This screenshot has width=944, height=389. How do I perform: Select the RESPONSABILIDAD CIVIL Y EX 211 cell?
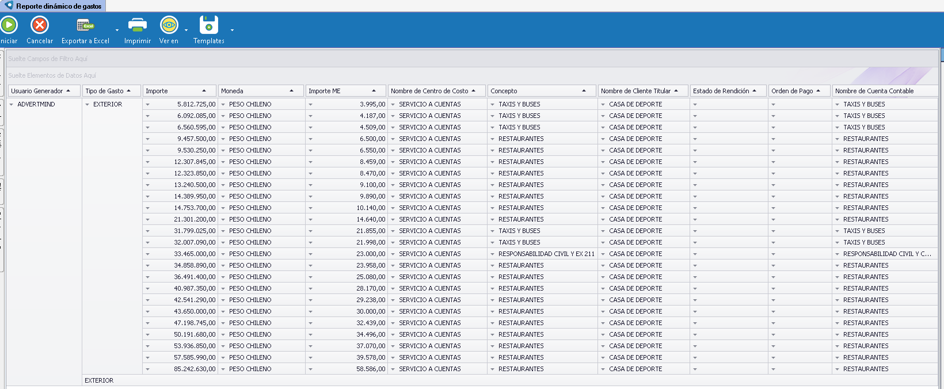tap(546, 254)
